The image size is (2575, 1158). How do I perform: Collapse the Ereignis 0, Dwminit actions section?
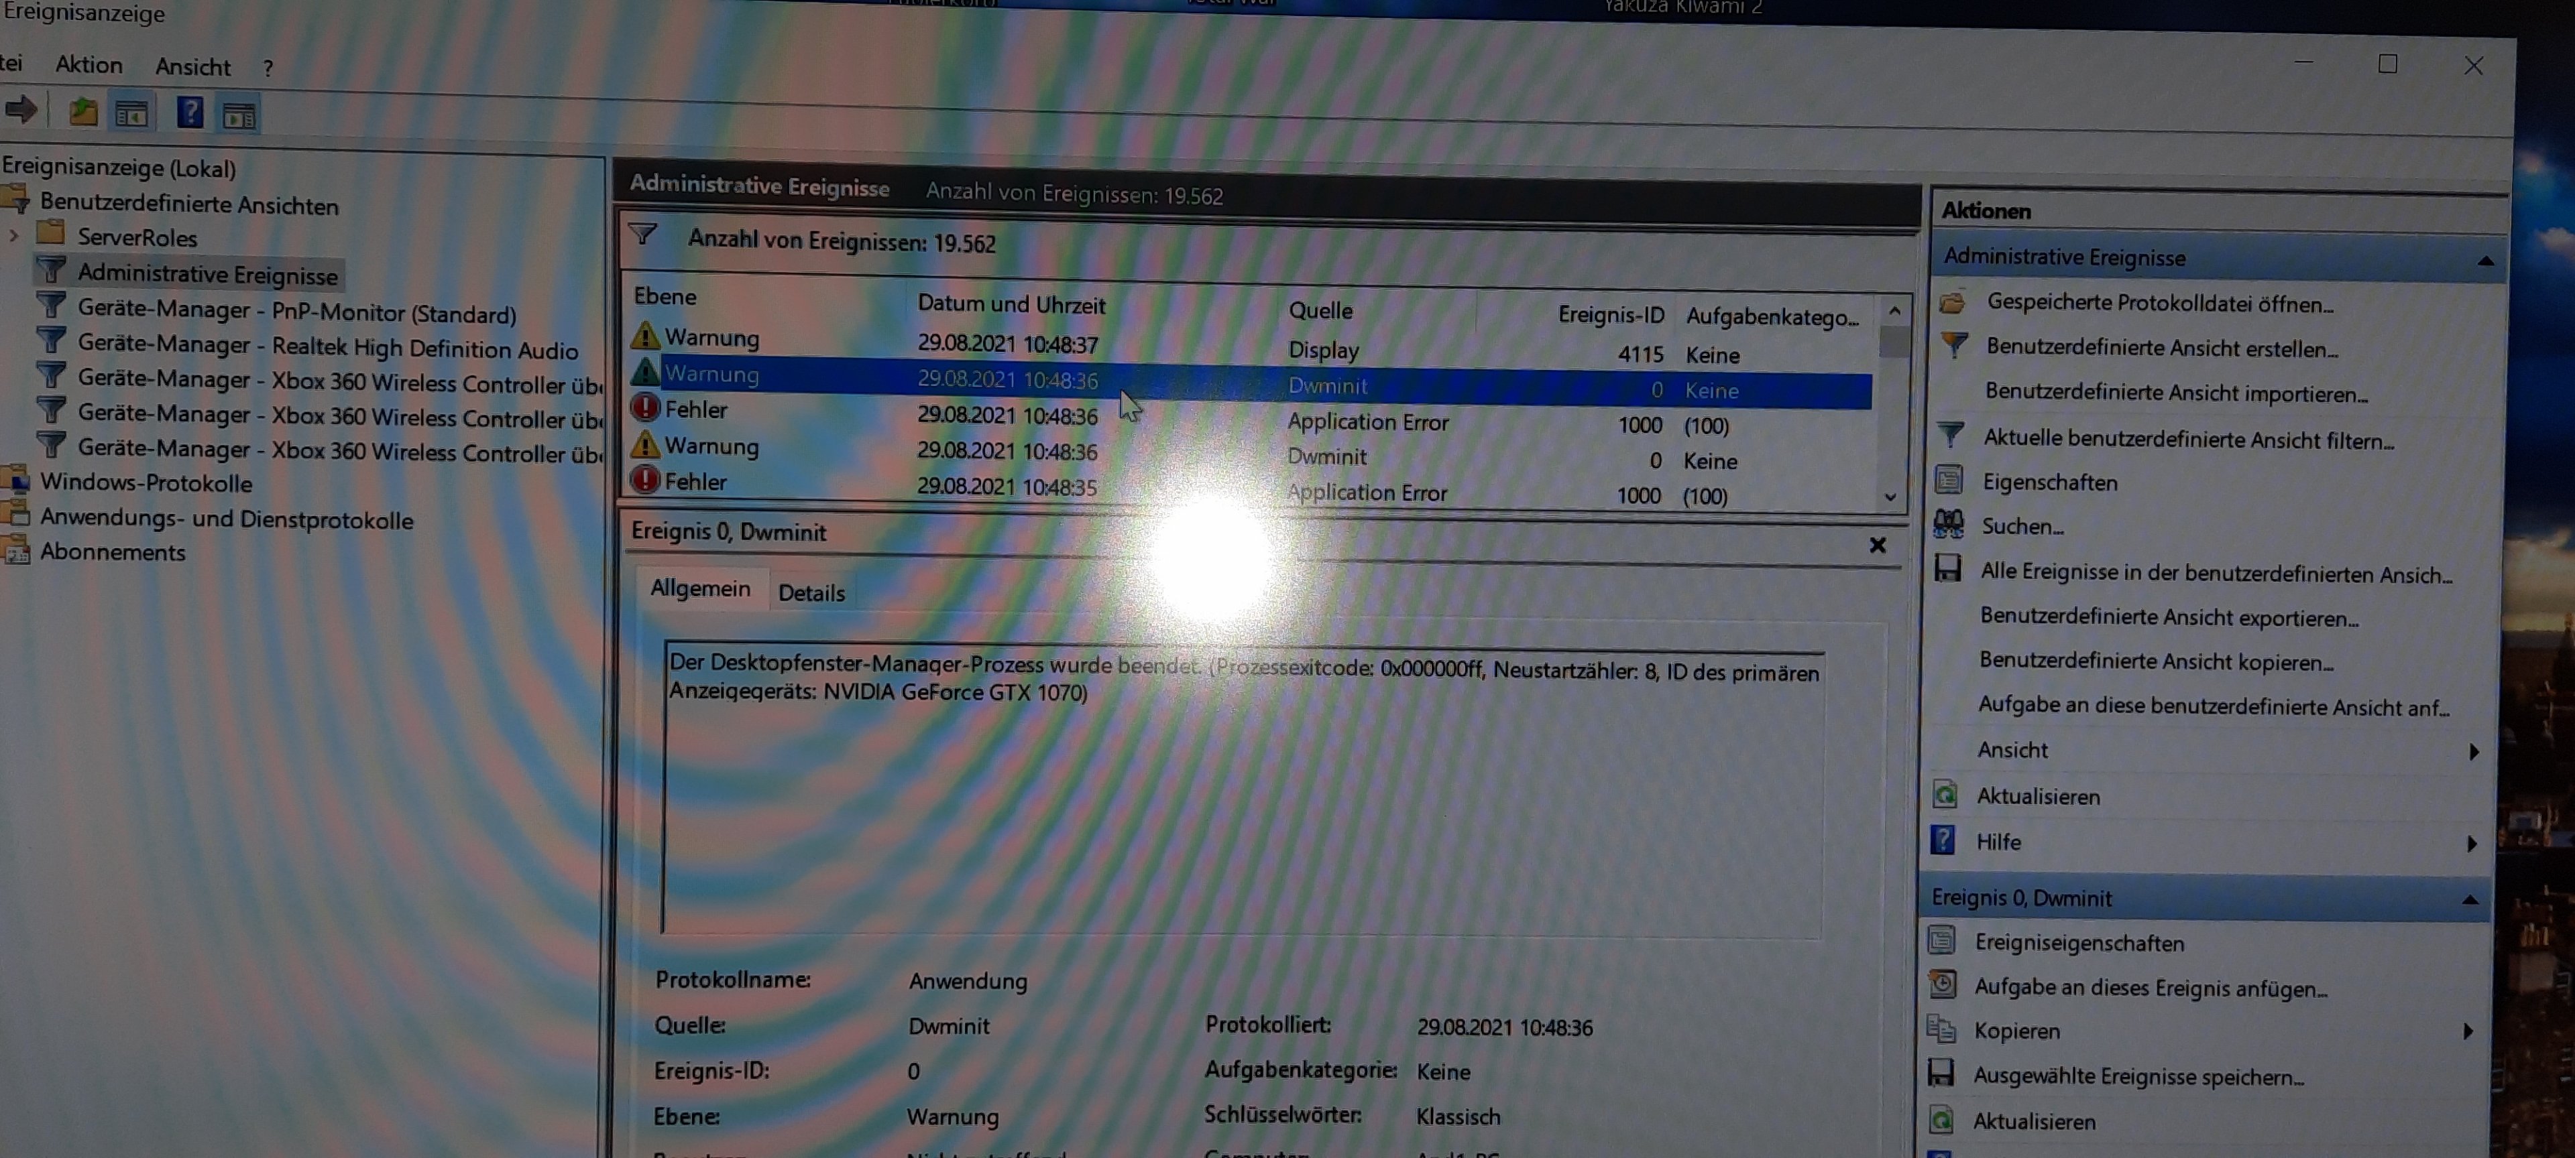2470,899
